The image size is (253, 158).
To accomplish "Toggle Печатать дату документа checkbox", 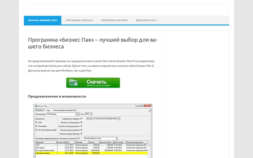I will point(81,130).
